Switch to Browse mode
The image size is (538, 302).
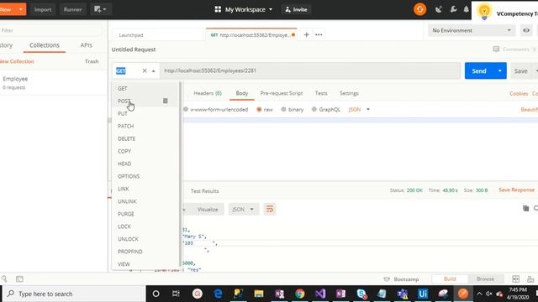[x=485, y=279]
